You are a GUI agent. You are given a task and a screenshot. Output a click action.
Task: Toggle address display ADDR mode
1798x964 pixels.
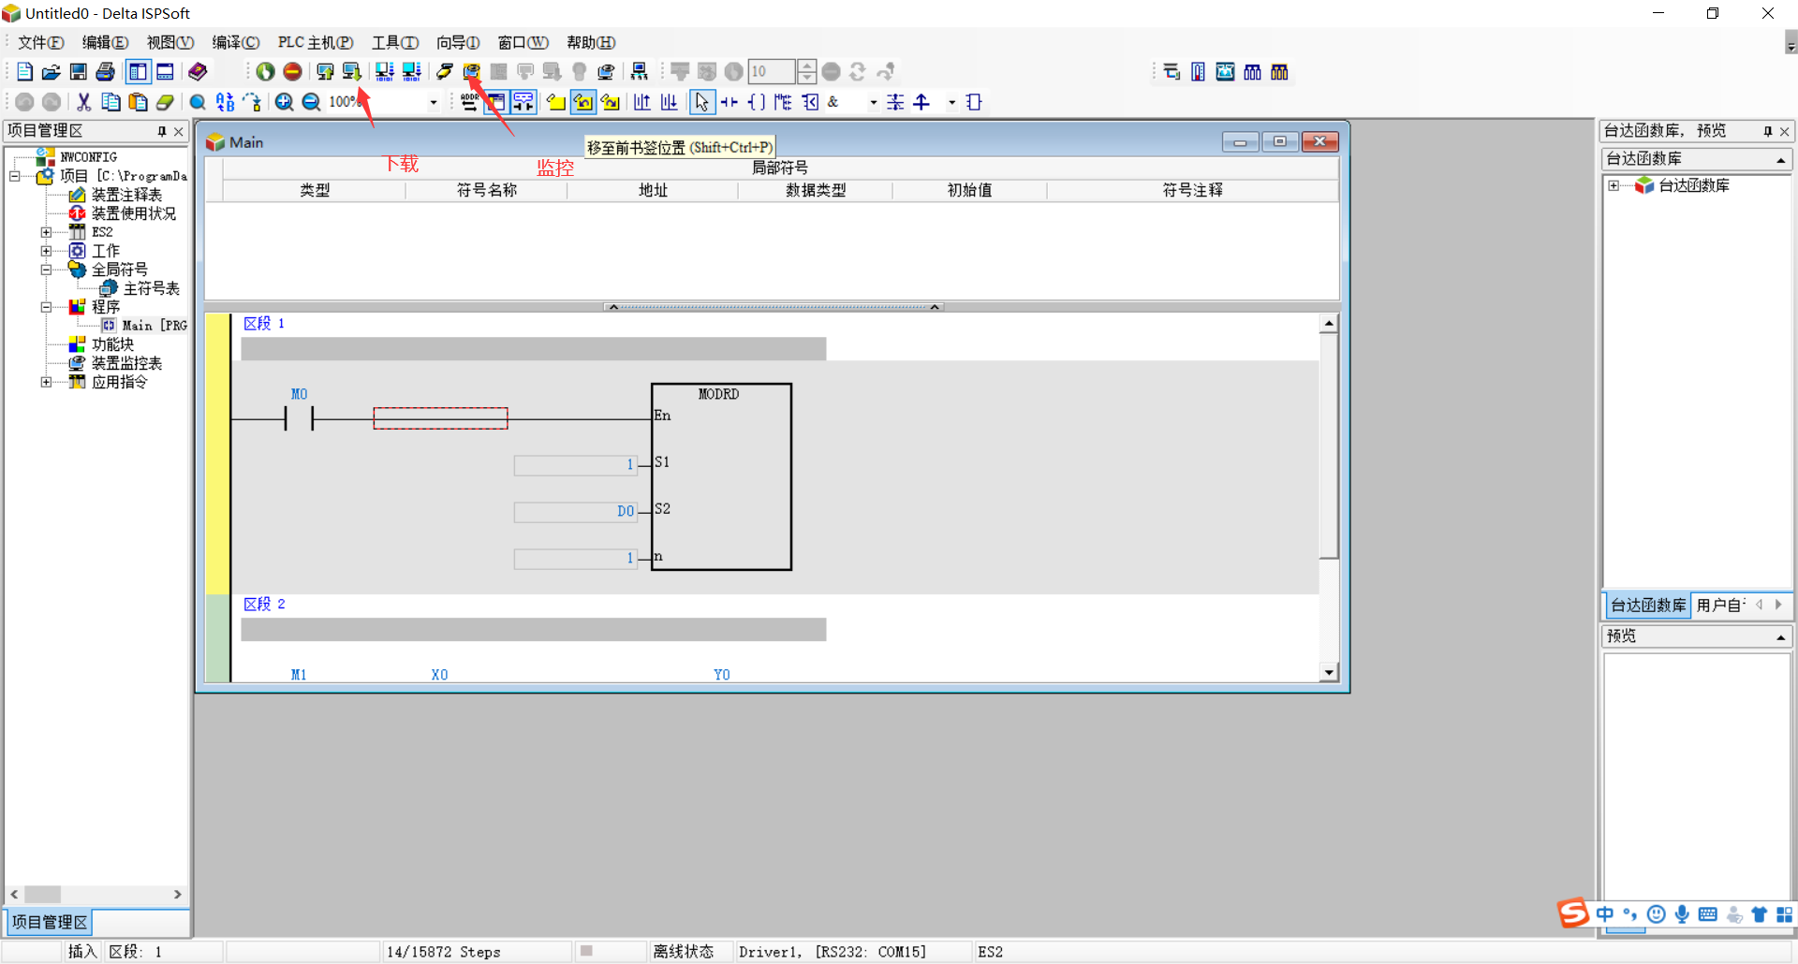[469, 102]
